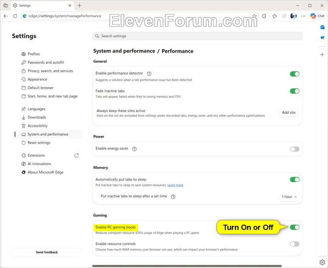Image resolution: width=328 pixels, height=268 pixels.
Task: Open AI innovations settings
Action: [47, 164]
